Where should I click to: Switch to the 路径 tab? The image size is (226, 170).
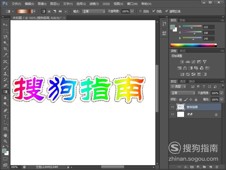192,81
